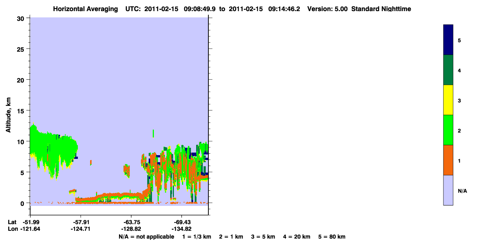Click the lavender N/A color swatch
This screenshot has height=247, width=482.
[448, 190]
